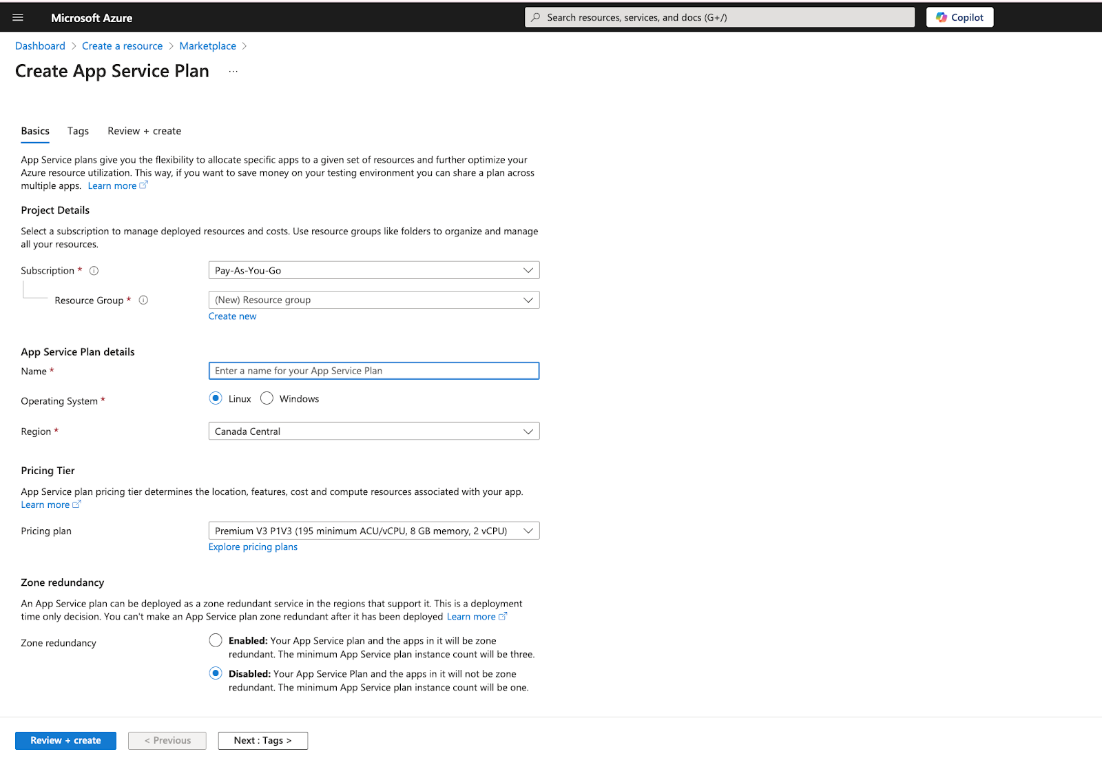This screenshot has width=1102, height=765.
Task: Click external link icon in Zone redundancy section
Action: (503, 616)
